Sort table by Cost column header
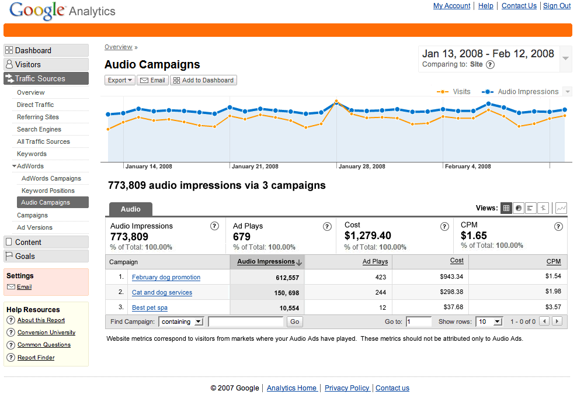 tap(457, 260)
